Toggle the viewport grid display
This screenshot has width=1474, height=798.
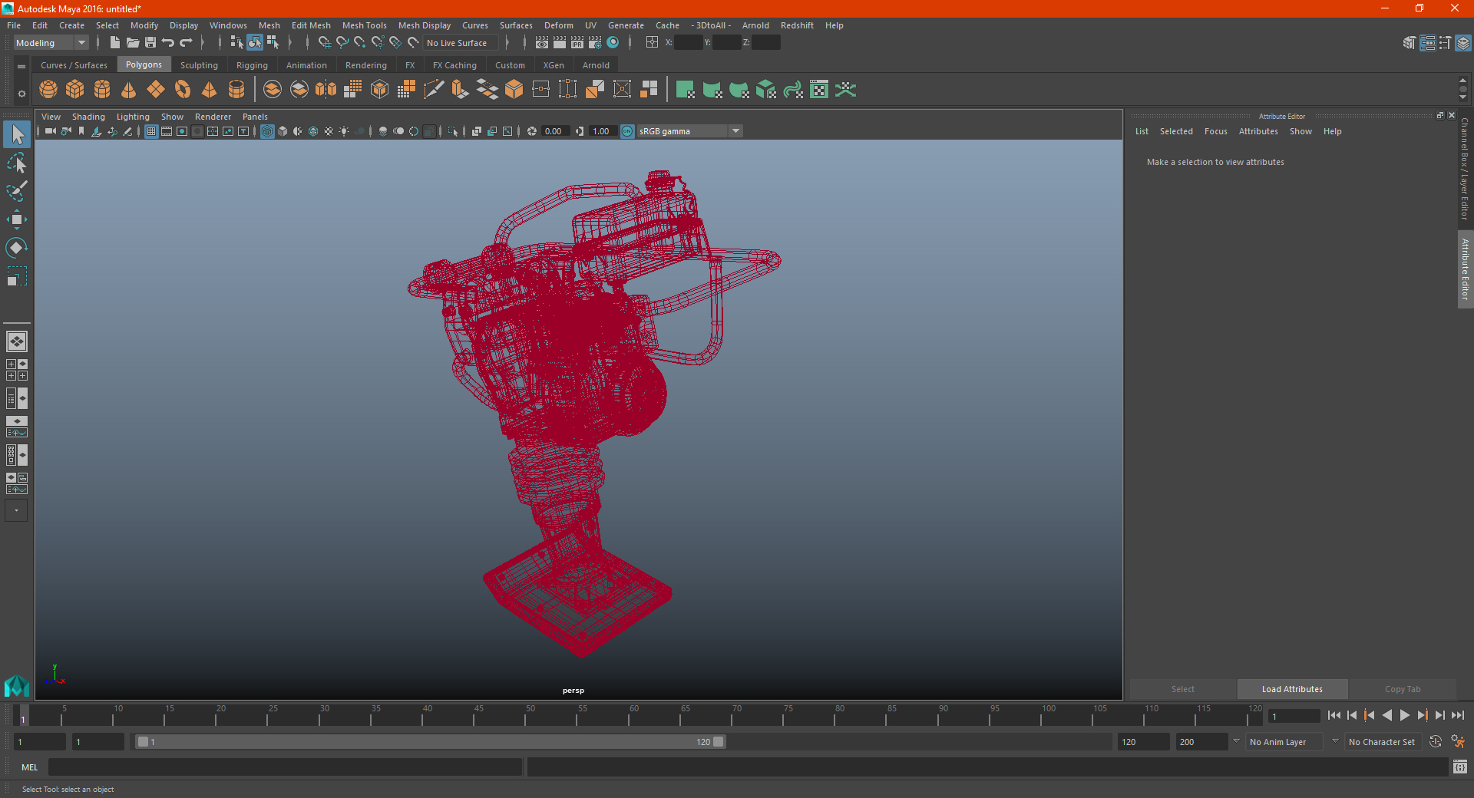tap(151, 131)
